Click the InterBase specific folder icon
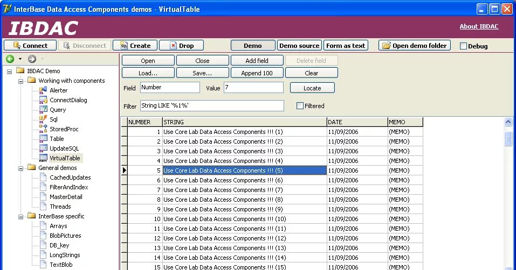Viewport: 516px width, 270px height. click(x=32, y=216)
